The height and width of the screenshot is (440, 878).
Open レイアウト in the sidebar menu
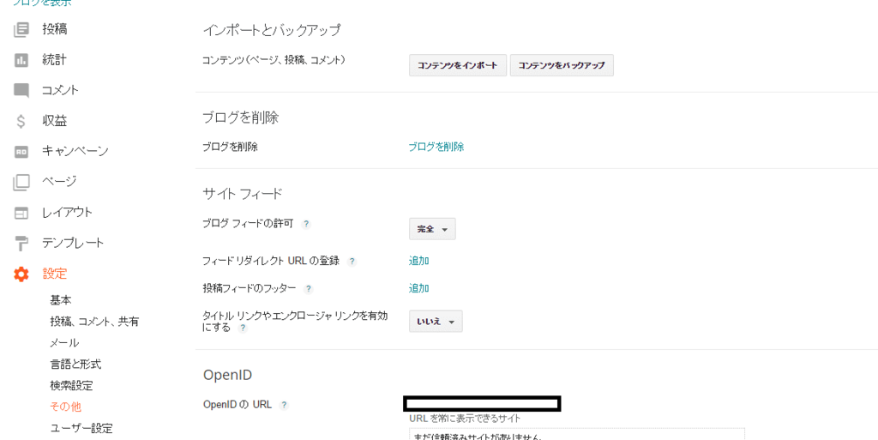tap(67, 213)
